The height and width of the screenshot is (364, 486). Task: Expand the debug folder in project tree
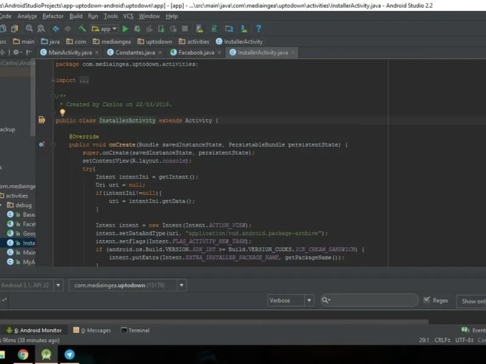2,205
